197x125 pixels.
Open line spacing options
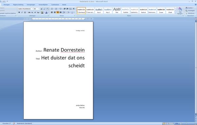pos(64,12)
